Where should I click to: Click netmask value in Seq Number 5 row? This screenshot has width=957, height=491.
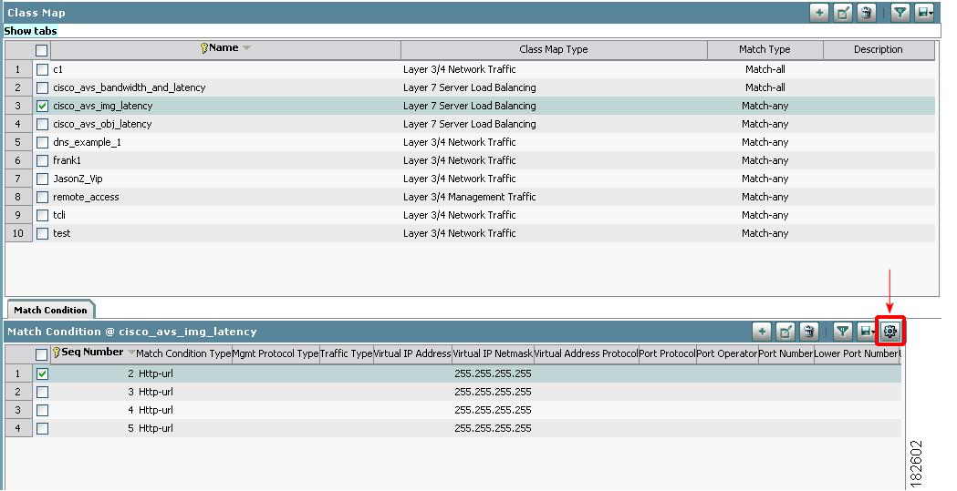coord(493,429)
